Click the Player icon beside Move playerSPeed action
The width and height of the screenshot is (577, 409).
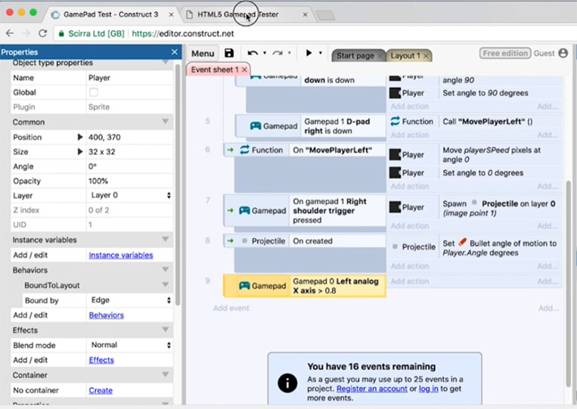click(395, 155)
